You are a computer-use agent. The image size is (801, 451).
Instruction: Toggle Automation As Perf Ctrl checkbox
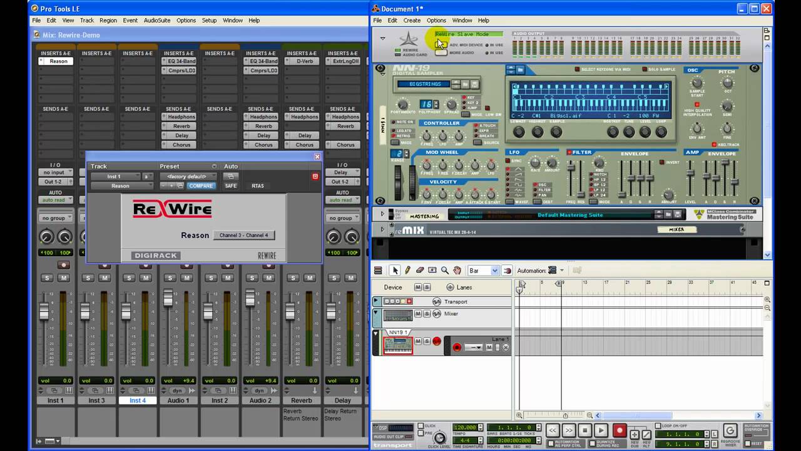click(x=550, y=443)
